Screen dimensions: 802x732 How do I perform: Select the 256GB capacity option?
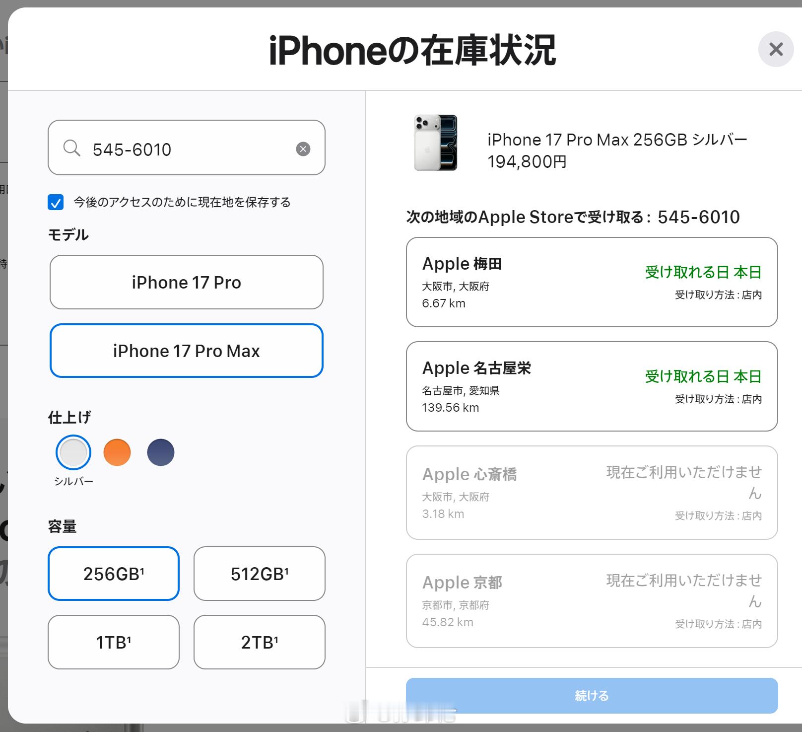114,574
